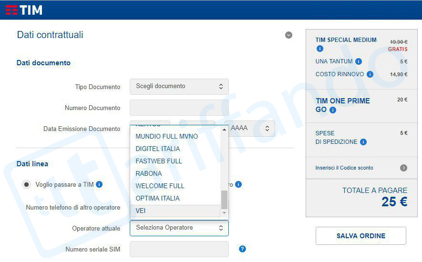Click the TOTALE A PAGARE 25 € amount

click(394, 202)
